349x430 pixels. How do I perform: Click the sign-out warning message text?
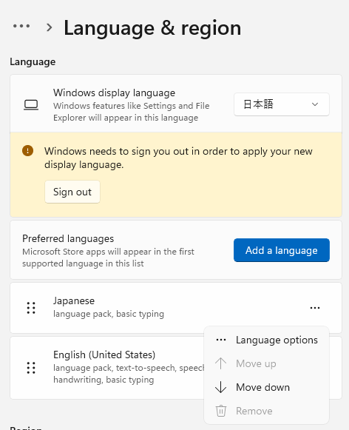(x=178, y=158)
